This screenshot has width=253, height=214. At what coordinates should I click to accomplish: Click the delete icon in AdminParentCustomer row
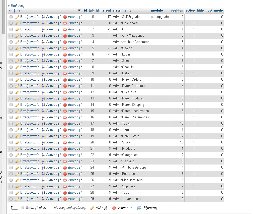pyautogui.click(x=65, y=86)
